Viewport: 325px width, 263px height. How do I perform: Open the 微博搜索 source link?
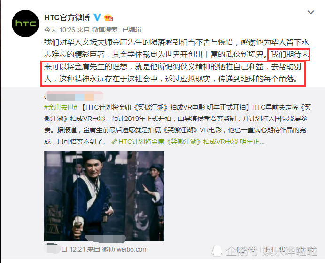[x=105, y=30]
